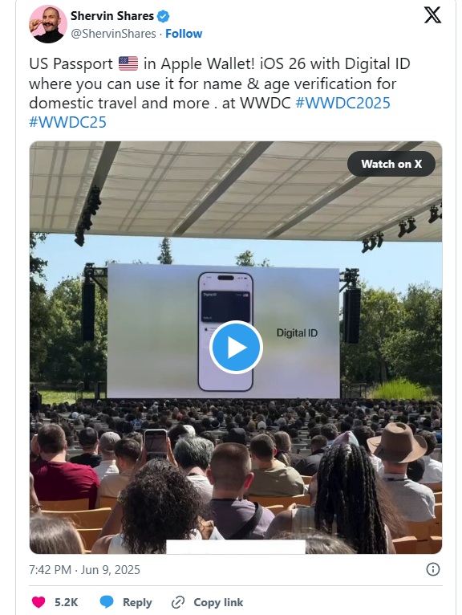Click the heart like icon
Screen dimensions: 462x615
(38, 602)
